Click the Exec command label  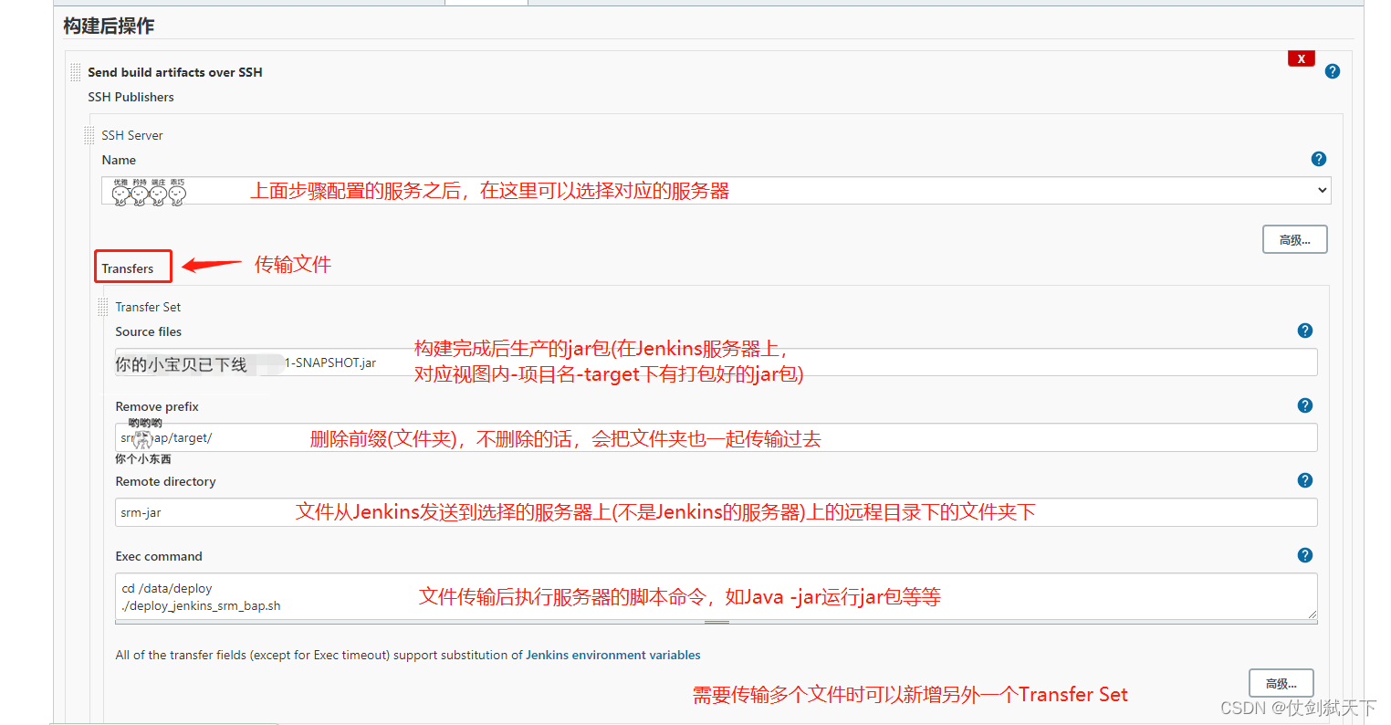click(x=159, y=556)
